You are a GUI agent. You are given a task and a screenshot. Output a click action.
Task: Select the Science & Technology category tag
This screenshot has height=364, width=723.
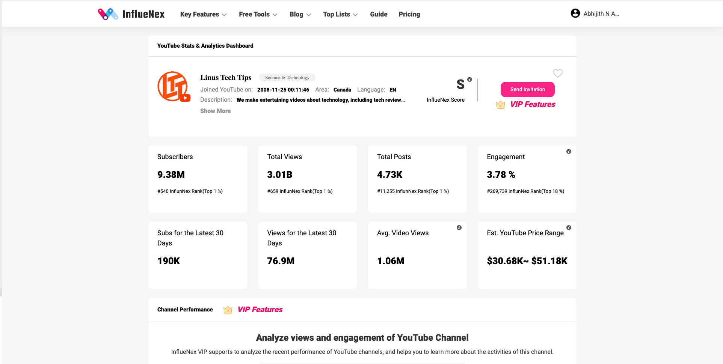click(287, 78)
